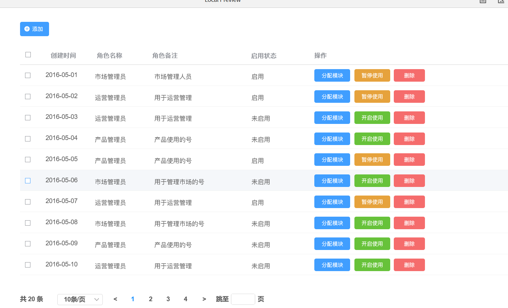Click 删除 in the 2016-05-06 row
This screenshot has width=508, height=308.
[409, 181]
